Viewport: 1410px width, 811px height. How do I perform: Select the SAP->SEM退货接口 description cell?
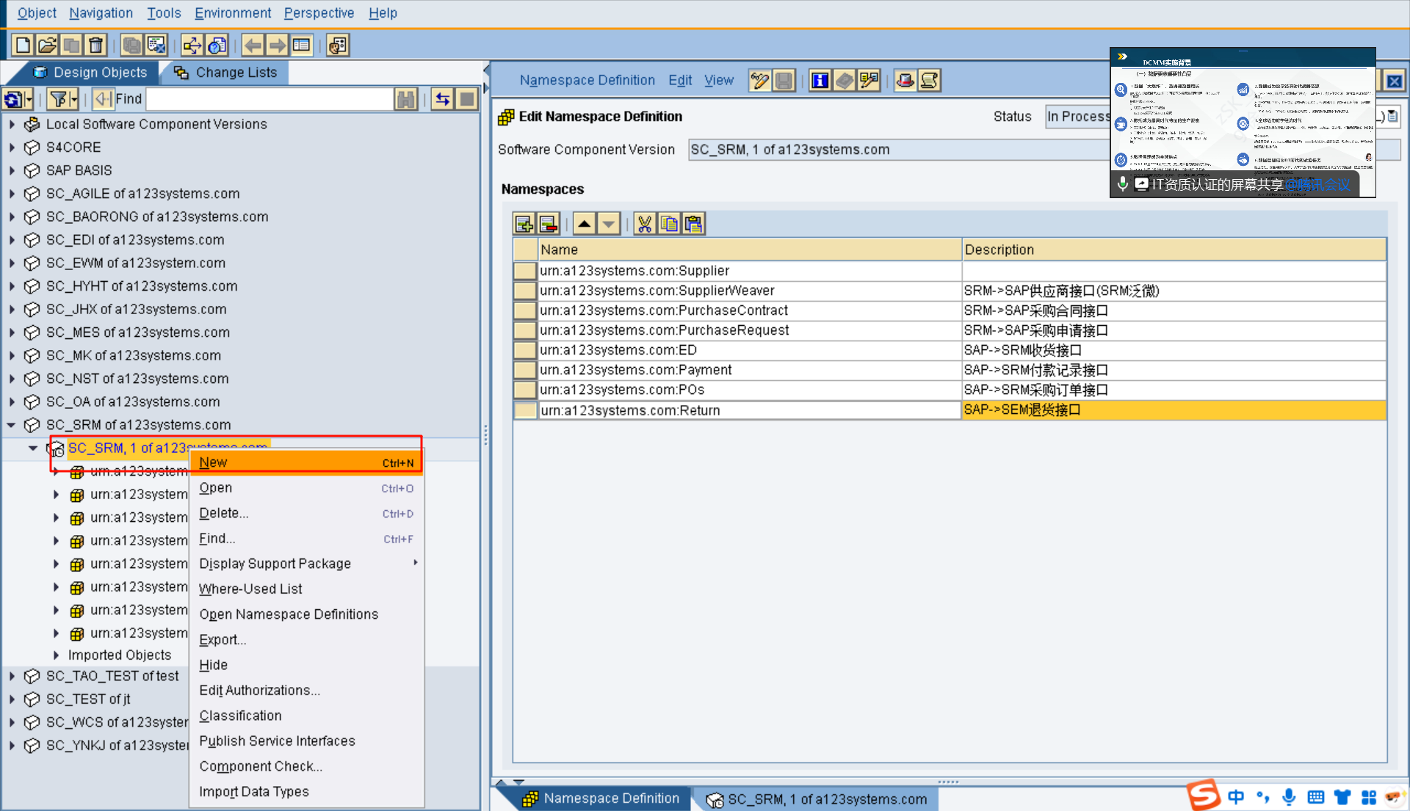click(x=1174, y=410)
